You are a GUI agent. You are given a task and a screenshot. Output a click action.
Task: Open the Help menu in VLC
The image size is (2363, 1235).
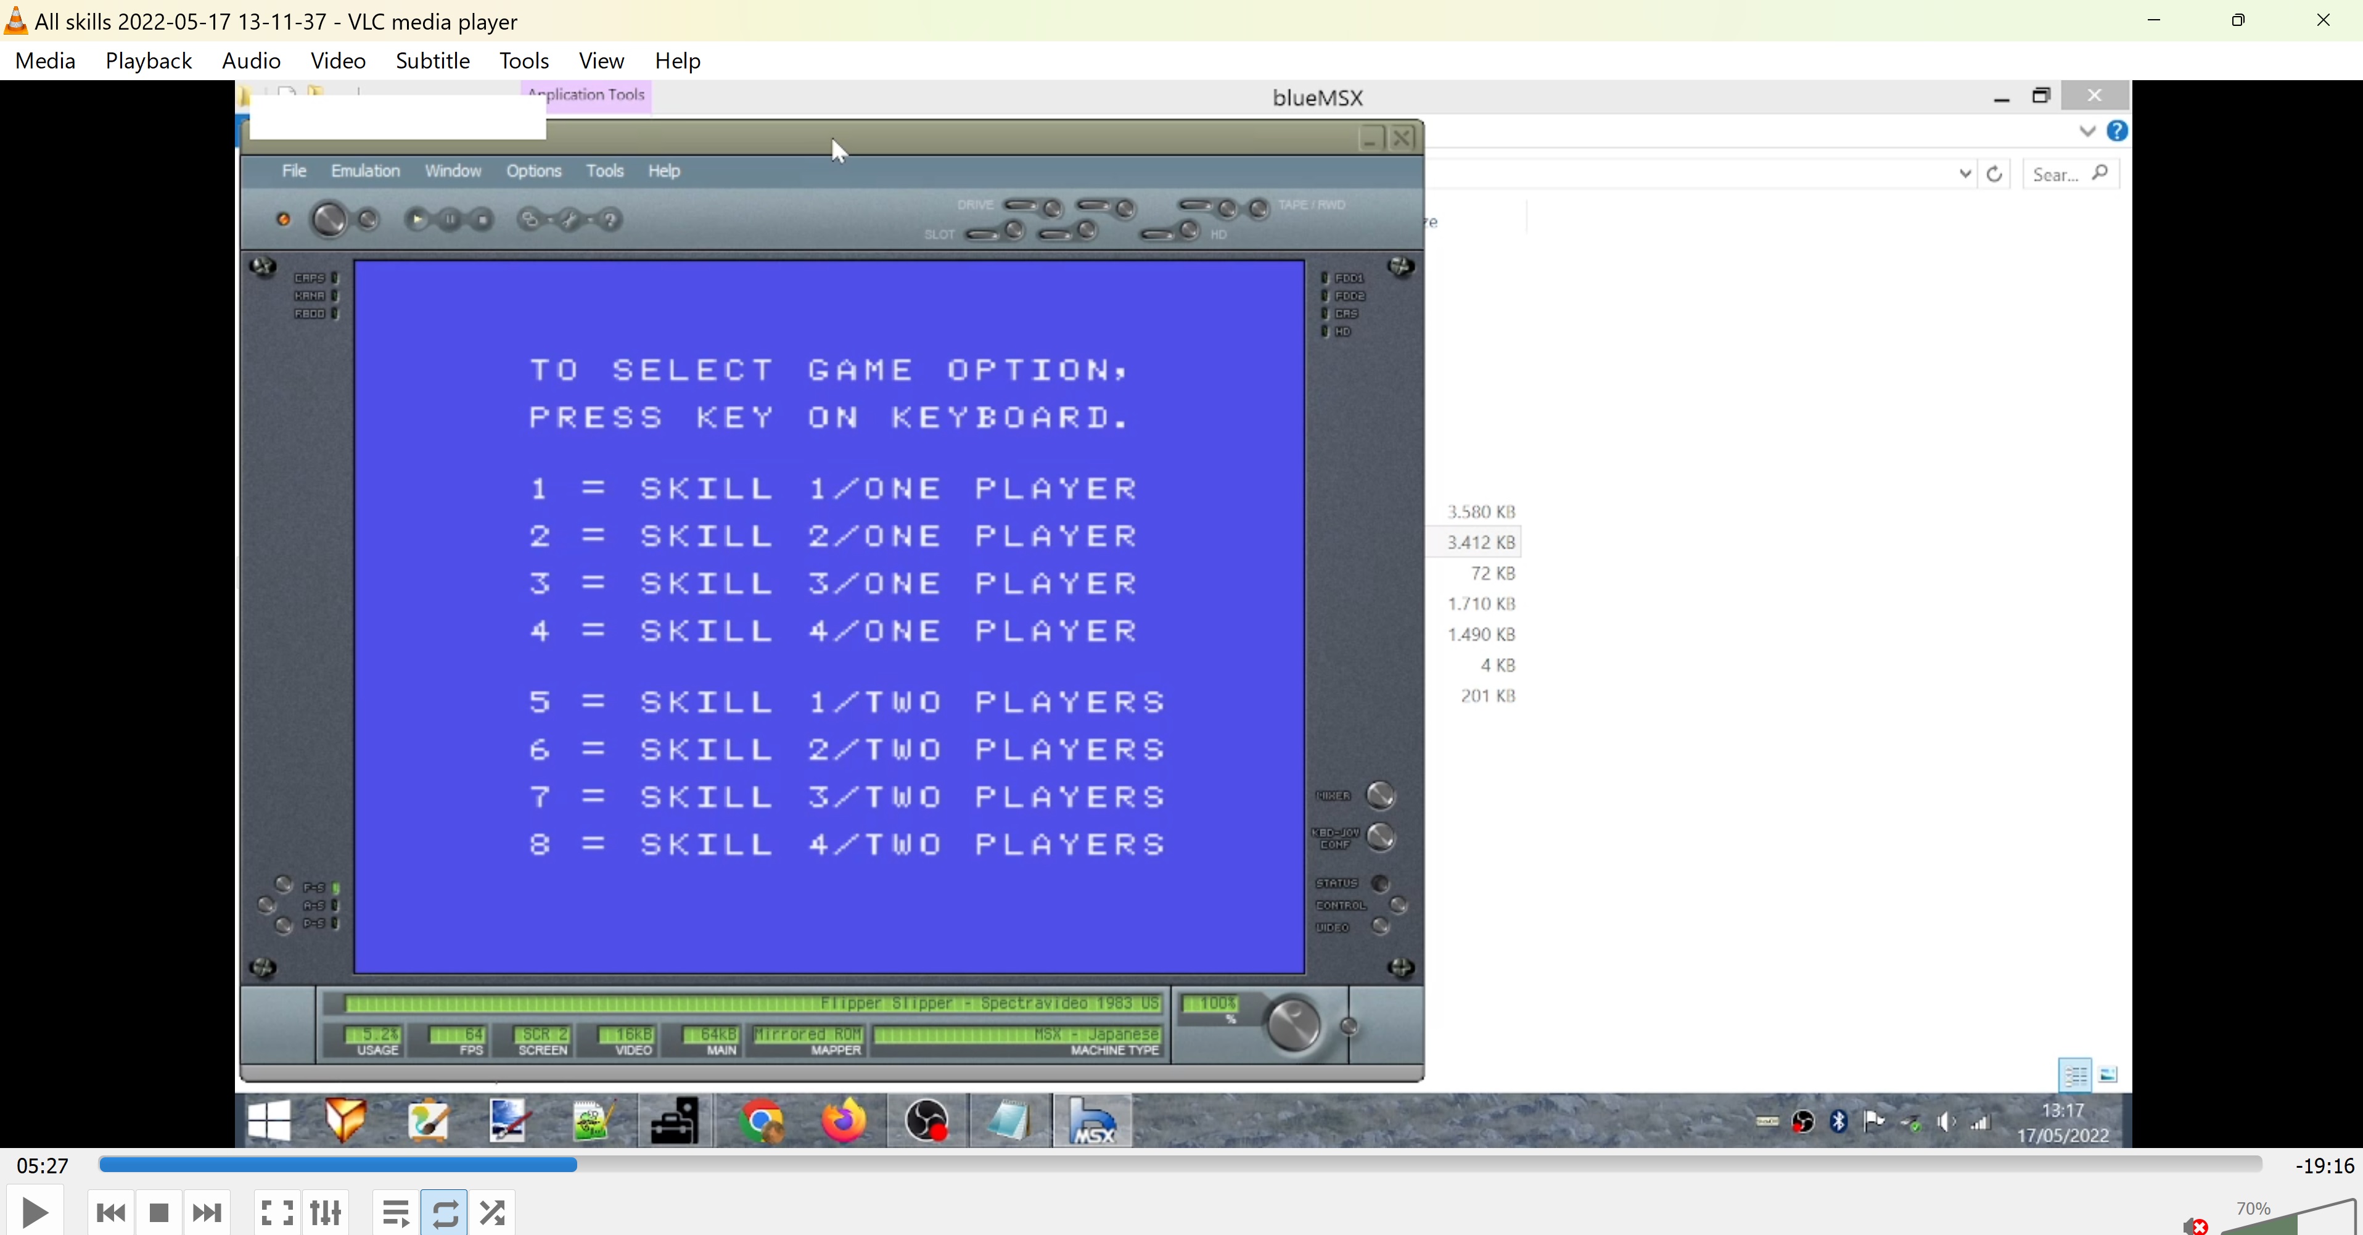(677, 60)
